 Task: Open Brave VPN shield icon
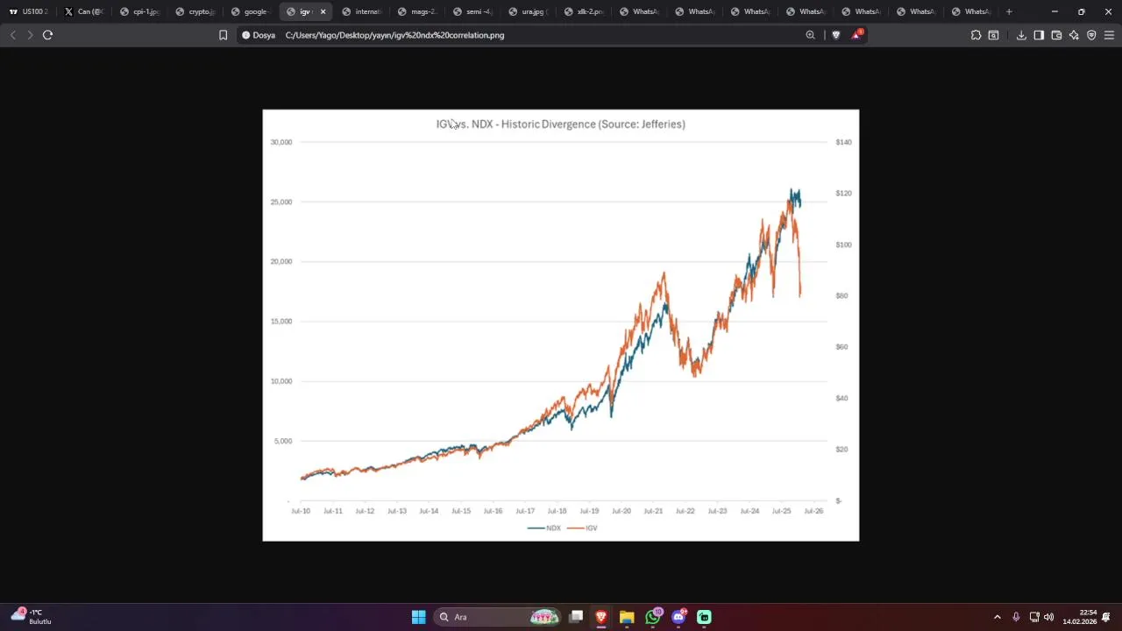point(1091,35)
